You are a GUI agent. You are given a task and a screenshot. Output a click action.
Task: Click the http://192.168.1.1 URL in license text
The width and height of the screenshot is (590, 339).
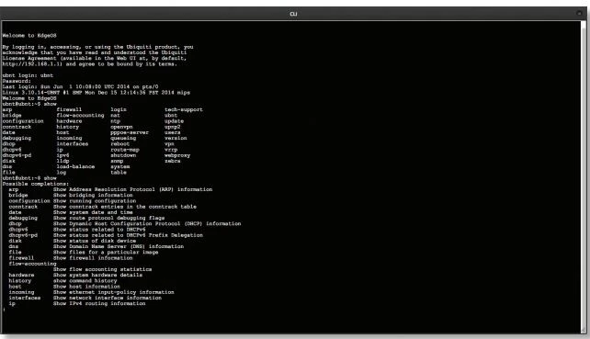(32, 64)
